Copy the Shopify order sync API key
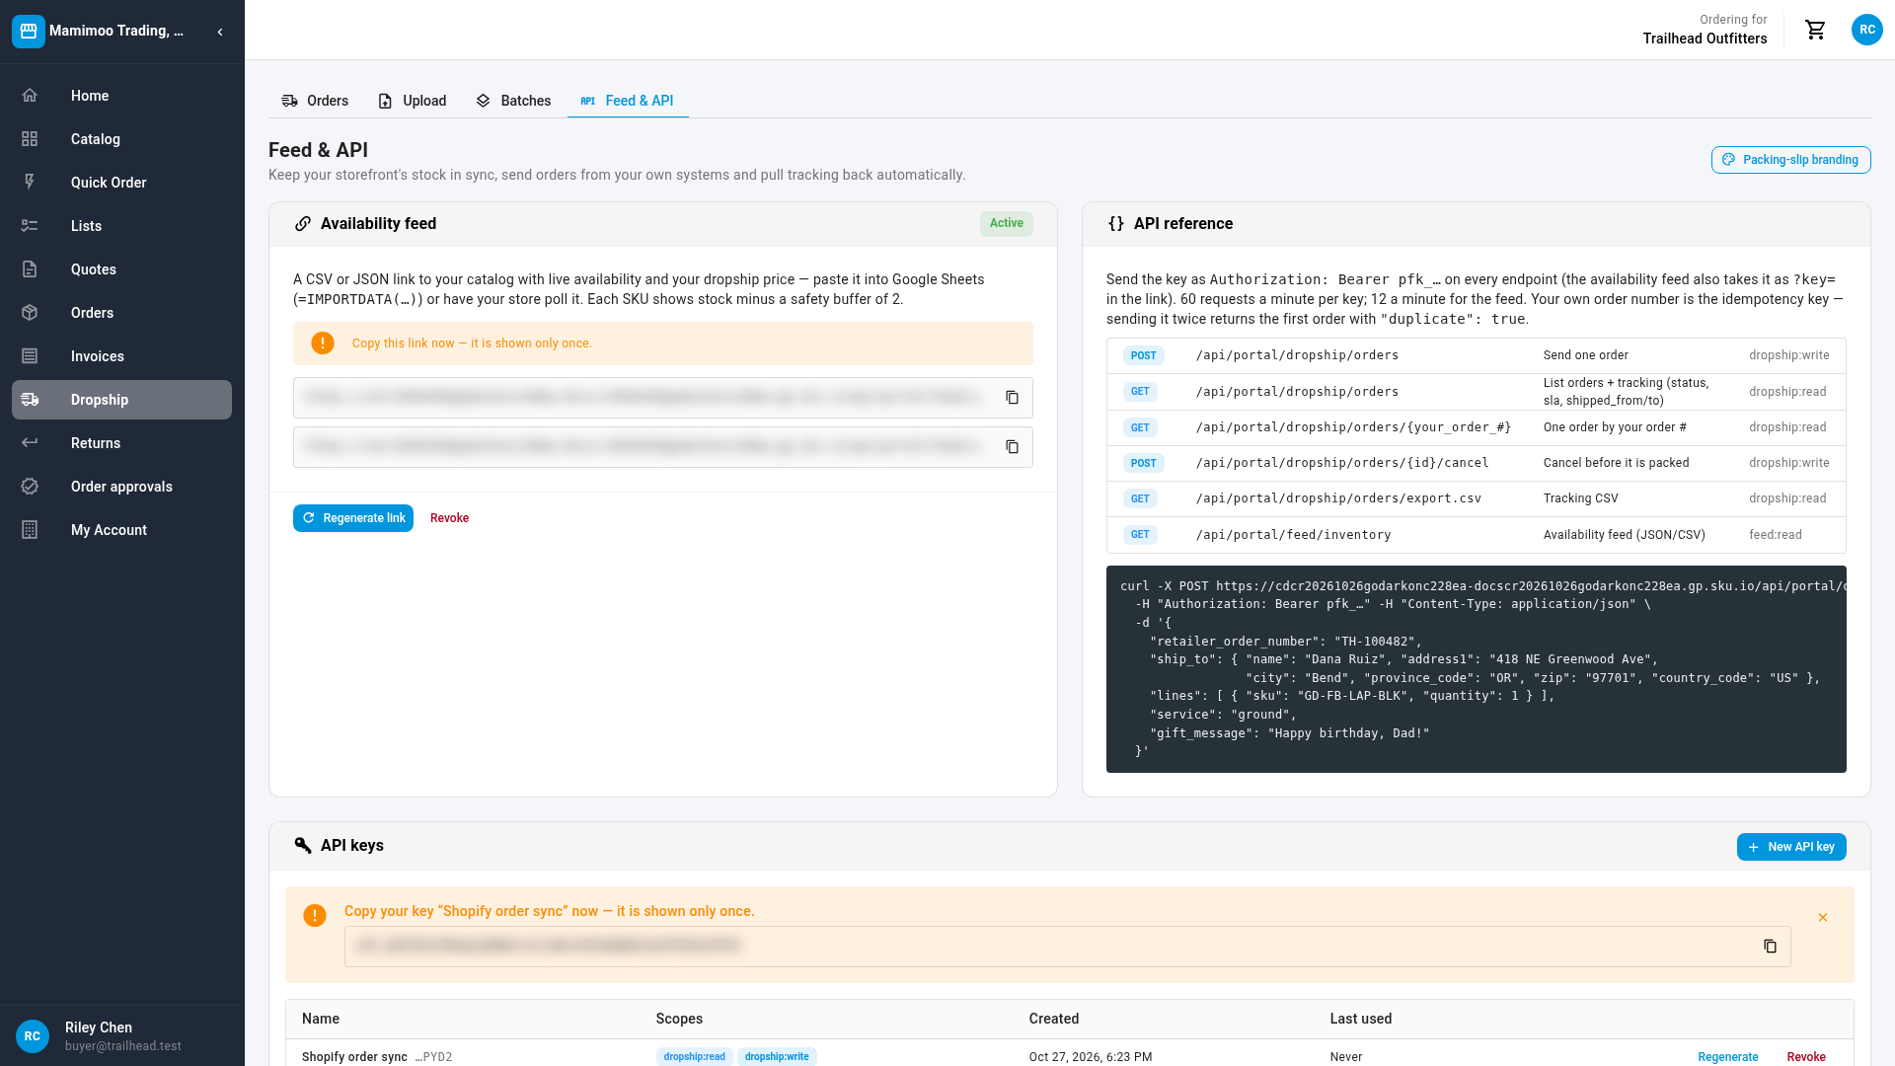The width and height of the screenshot is (1895, 1066). [x=1770, y=947]
